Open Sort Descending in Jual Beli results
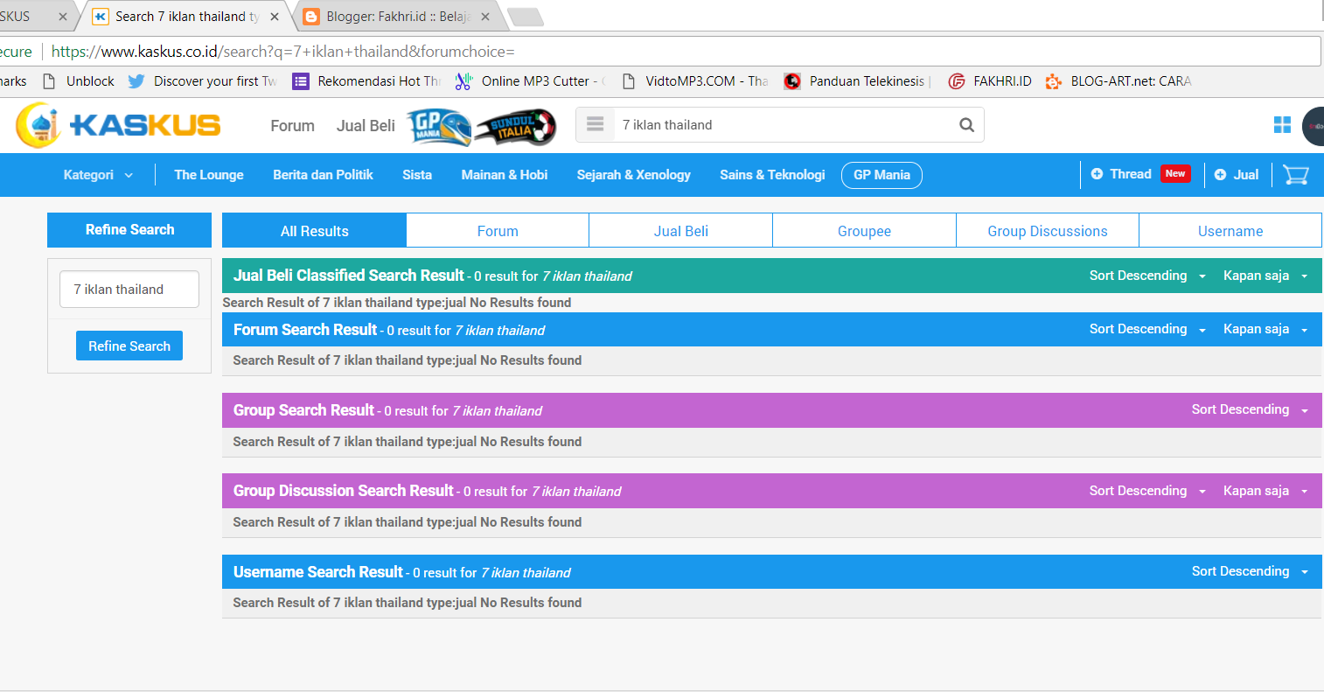Viewport: 1324px width, 692px height. [x=1147, y=276]
